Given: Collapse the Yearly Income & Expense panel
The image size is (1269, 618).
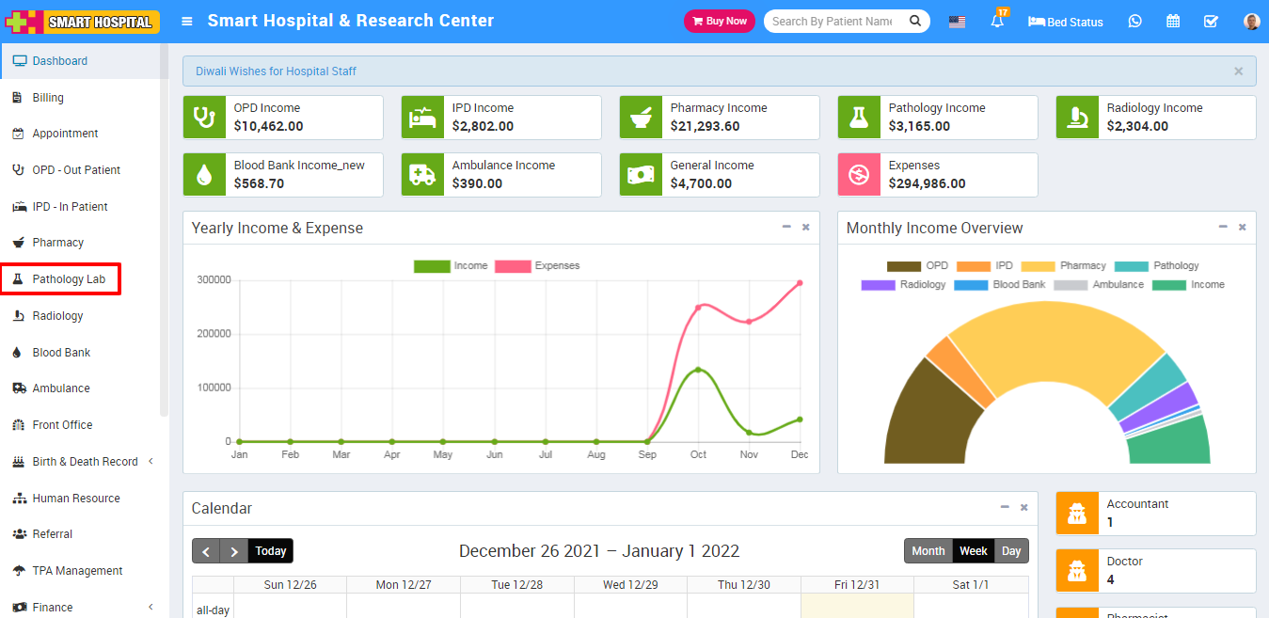Looking at the screenshot, I should 786,227.
